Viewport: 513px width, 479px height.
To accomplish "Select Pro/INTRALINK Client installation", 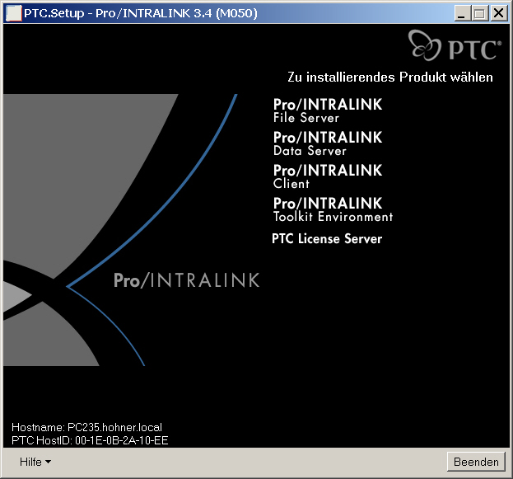I will [328, 176].
